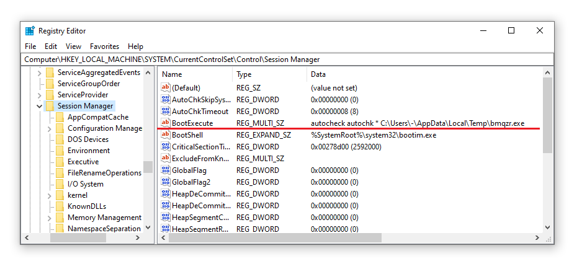
Task: Click the values pane vertical scrollbar thumb
Action: 547,115
